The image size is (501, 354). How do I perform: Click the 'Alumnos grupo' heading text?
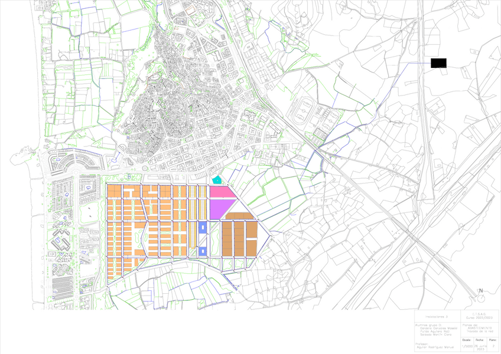(x=427, y=325)
